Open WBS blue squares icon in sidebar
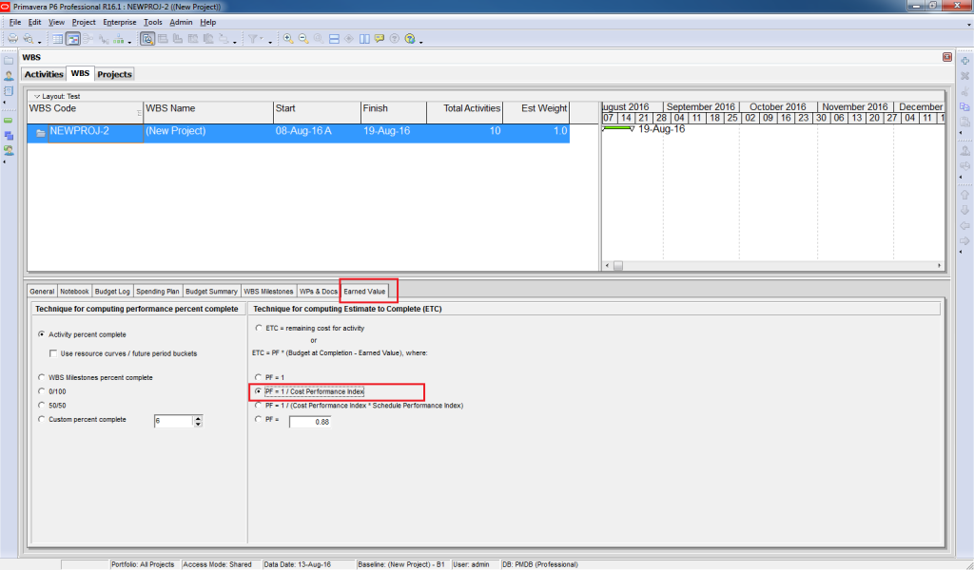This screenshot has width=974, height=570. [x=9, y=135]
